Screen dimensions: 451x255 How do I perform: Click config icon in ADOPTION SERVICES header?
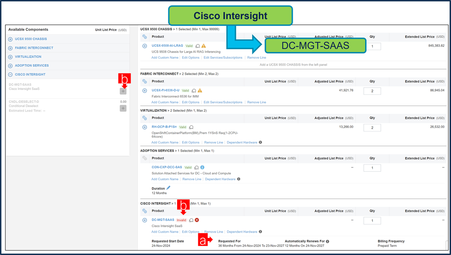(145, 158)
